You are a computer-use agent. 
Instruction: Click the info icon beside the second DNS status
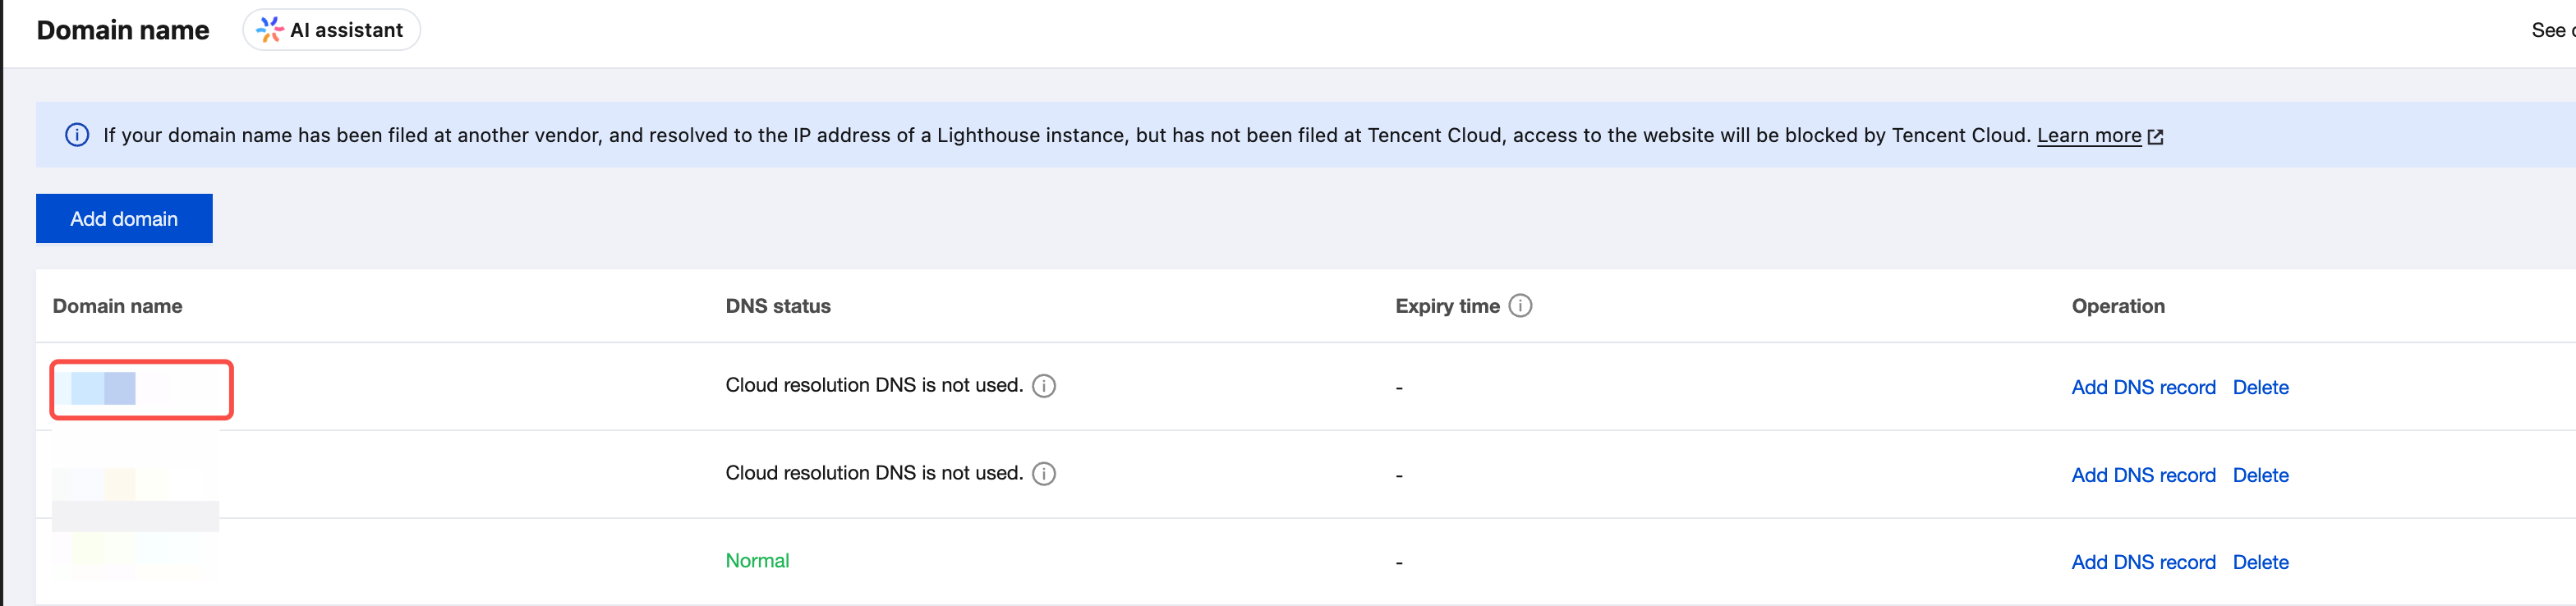click(x=1043, y=474)
